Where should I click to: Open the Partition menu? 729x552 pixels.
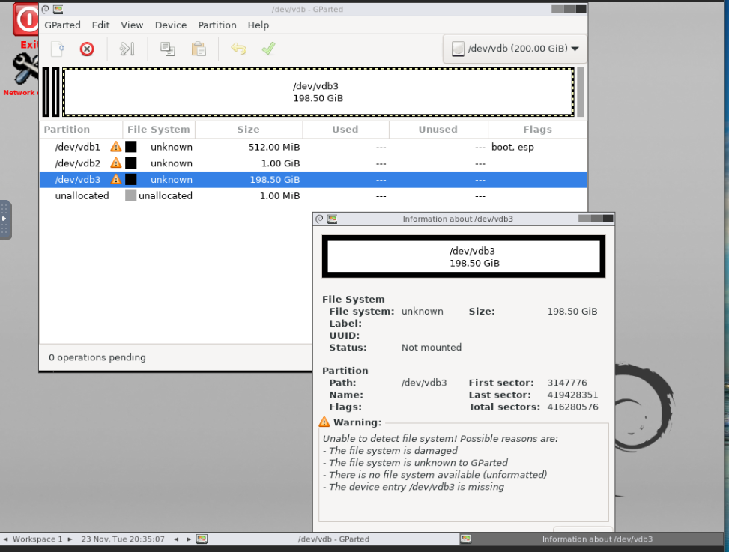217,25
